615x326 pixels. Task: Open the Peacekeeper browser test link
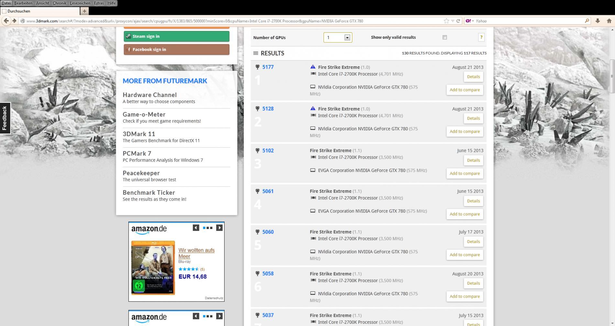[x=141, y=173]
